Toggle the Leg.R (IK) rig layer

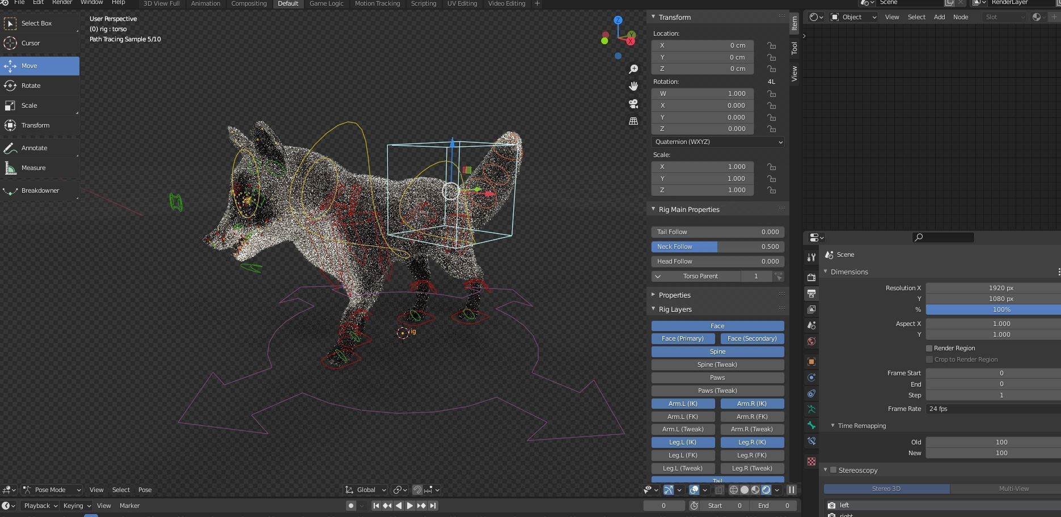[752, 442]
